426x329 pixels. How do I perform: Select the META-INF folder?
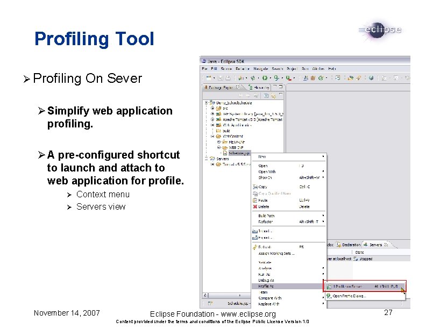[x=233, y=142]
